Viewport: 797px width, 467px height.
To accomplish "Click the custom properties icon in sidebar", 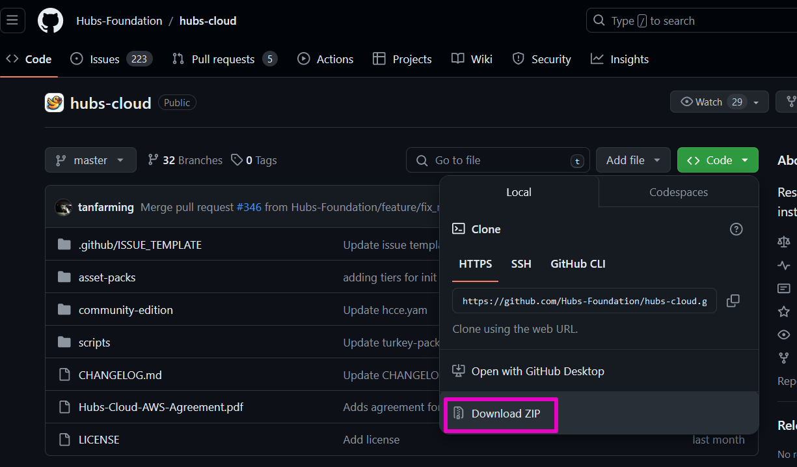I will [x=784, y=288].
